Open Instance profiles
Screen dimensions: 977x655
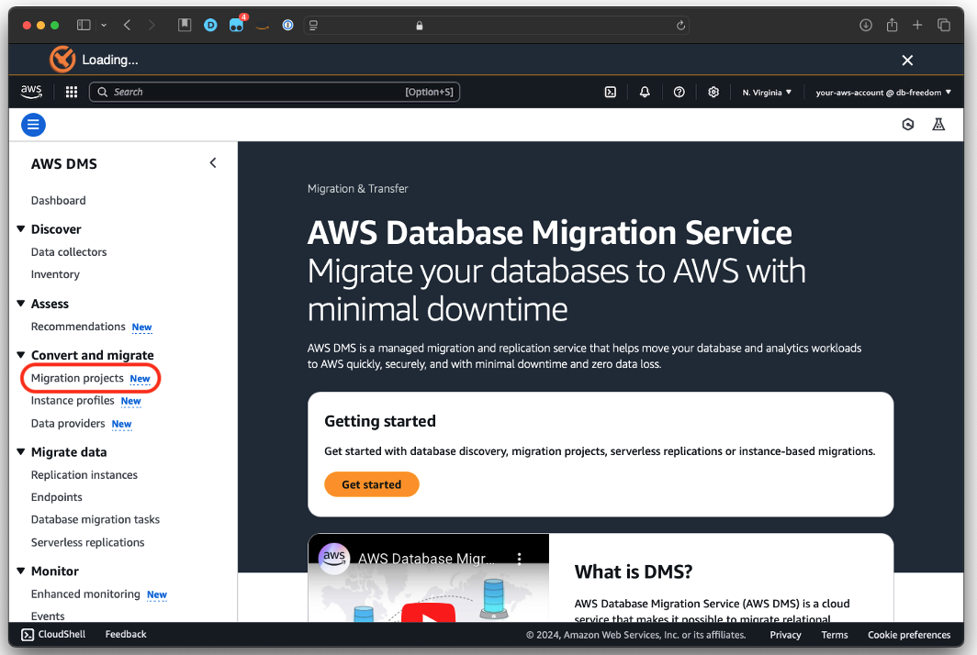pos(73,401)
